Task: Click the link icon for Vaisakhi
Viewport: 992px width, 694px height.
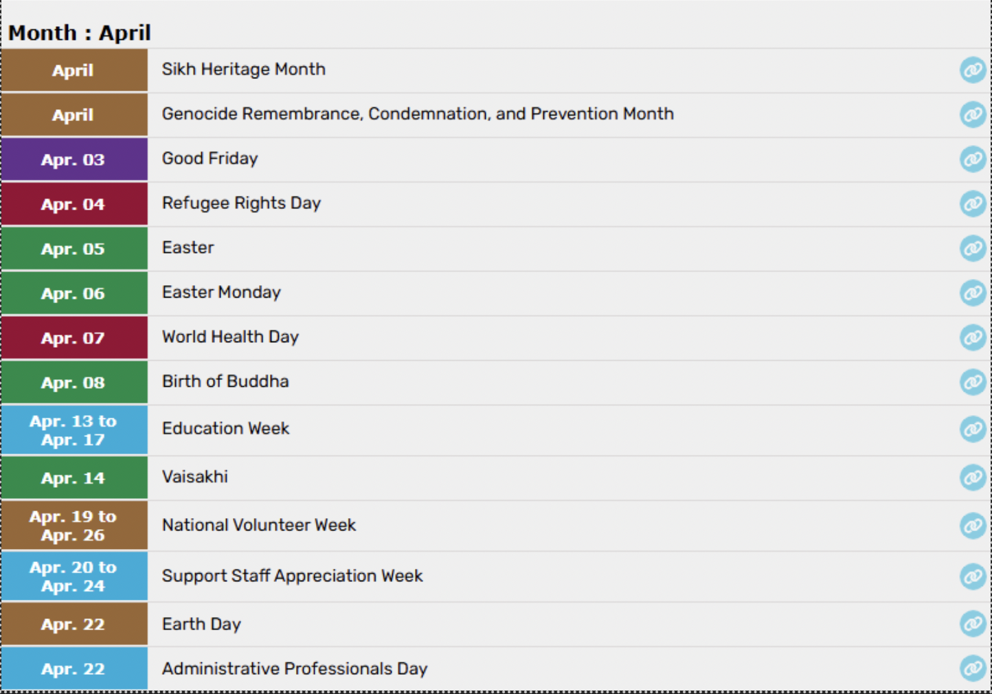Action: click(973, 478)
